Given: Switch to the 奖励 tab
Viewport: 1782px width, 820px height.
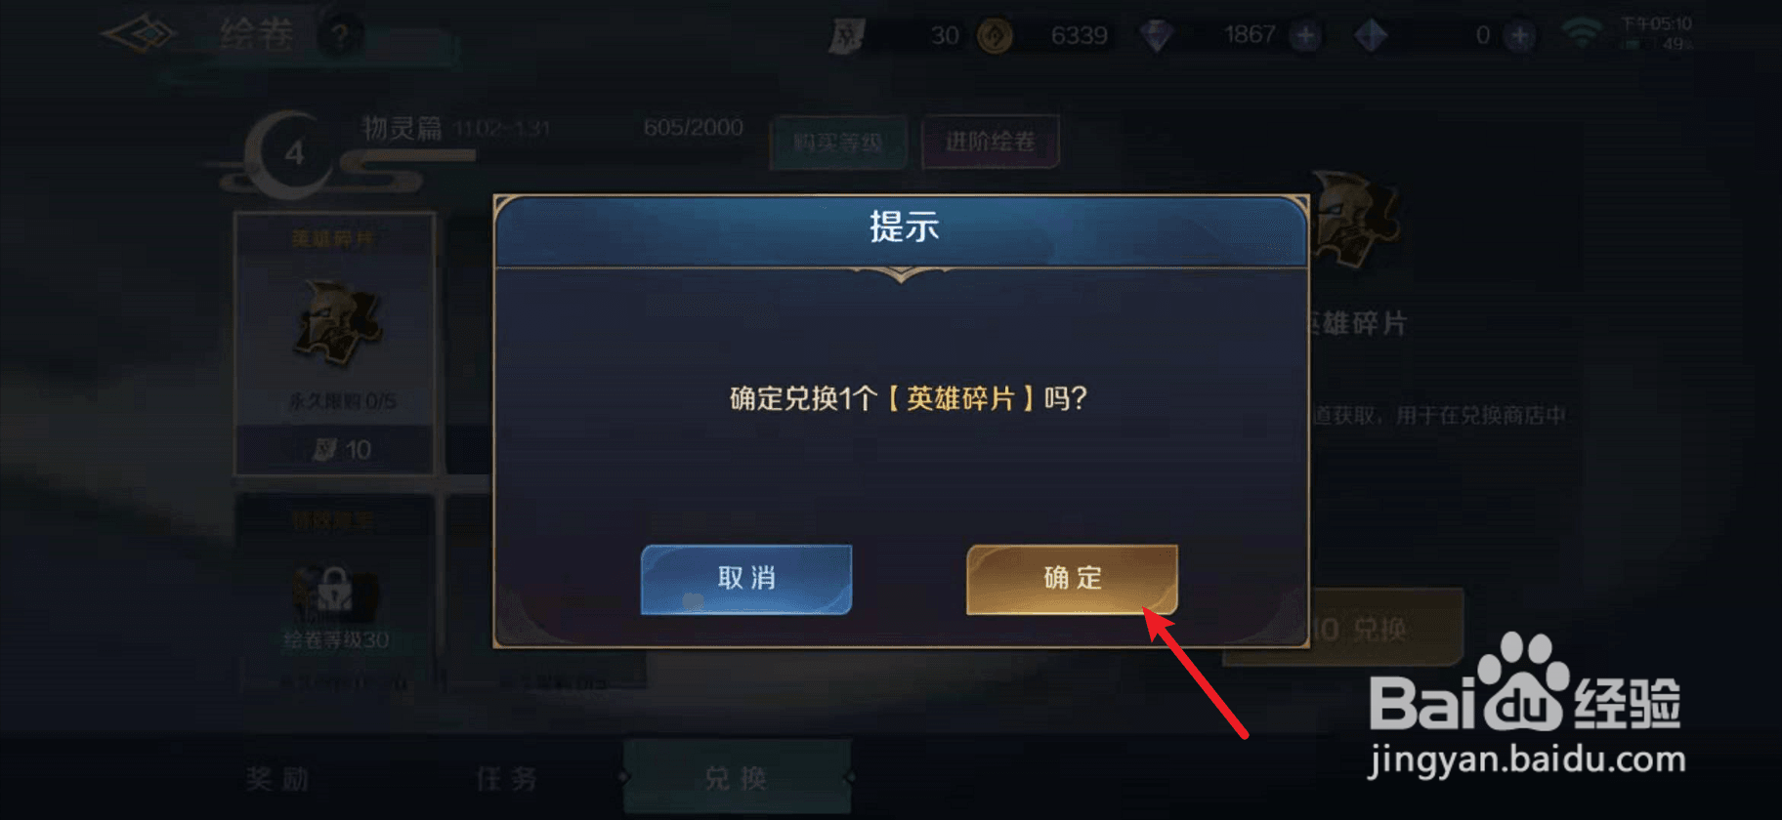Looking at the screenshot, I should (x=277, y=778).
